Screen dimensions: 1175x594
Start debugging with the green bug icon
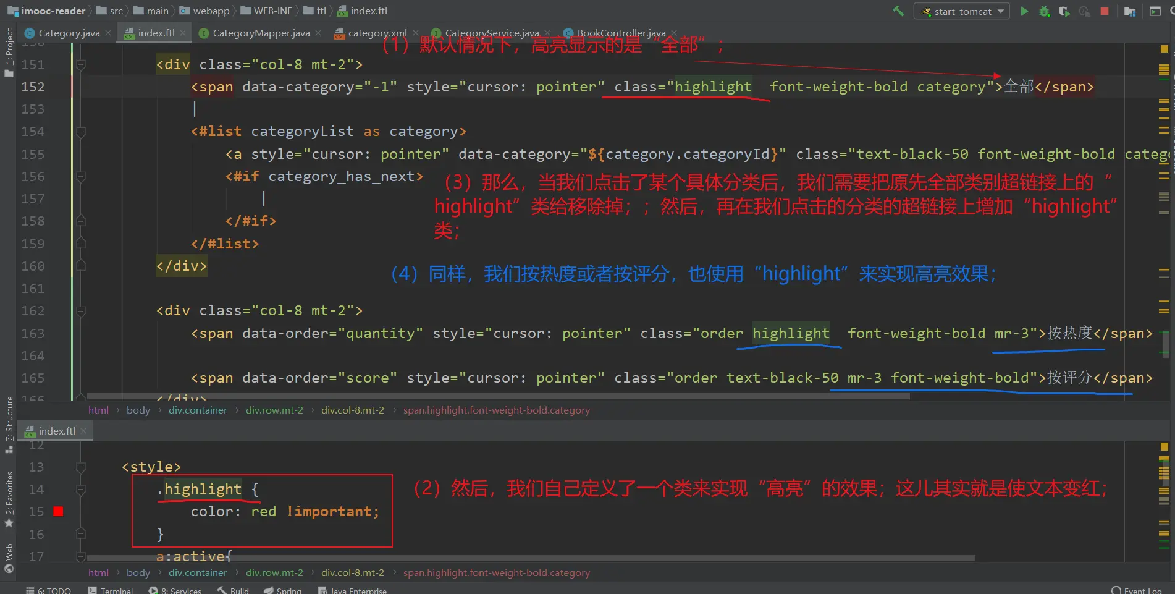[1044, 11]
